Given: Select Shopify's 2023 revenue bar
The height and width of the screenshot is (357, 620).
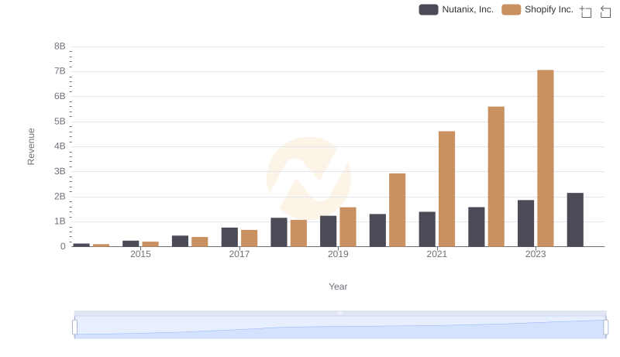Looking at the screenshot, I should [546, 158].
